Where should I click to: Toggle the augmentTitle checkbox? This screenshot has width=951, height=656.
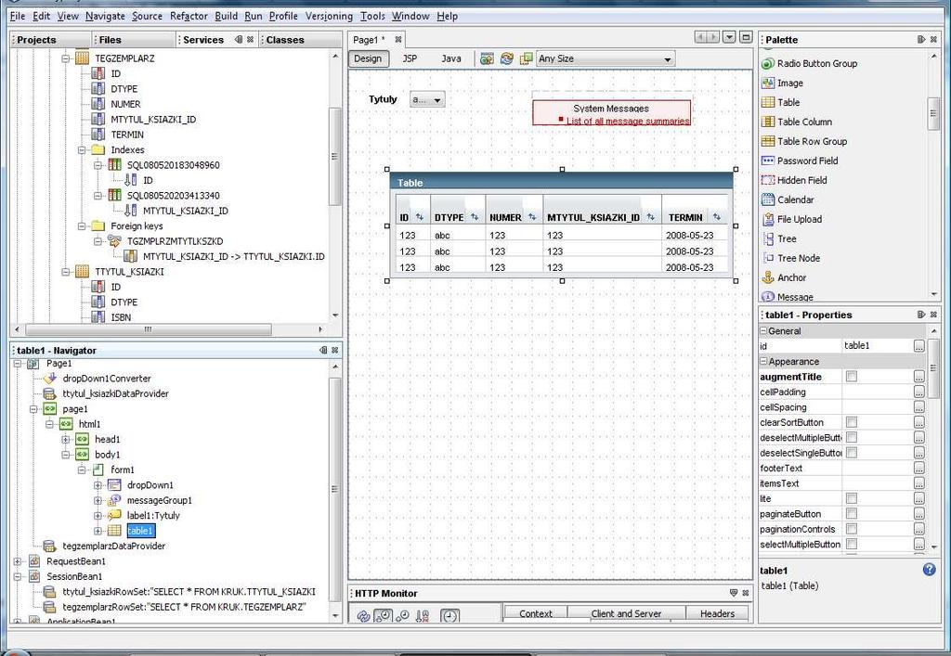click(x=852, y=377)
